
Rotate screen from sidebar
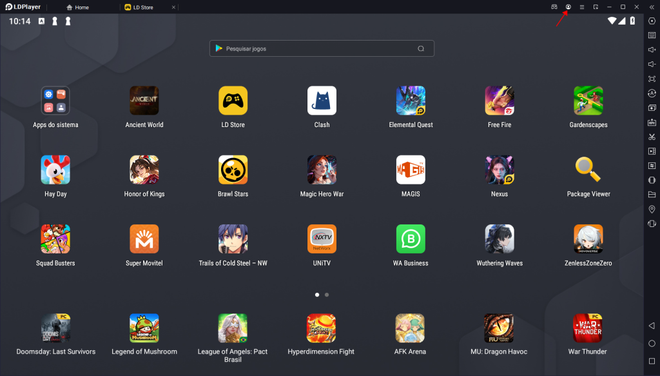(x=652, y=180)
